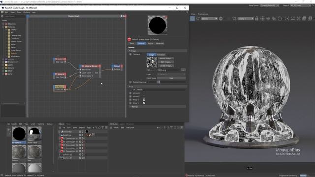Click the black material tag on first object
The image size is (315, 177).
pos(87,132)
